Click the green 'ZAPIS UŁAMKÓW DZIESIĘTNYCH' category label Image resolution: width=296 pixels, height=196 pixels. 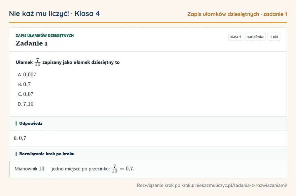coord(45,36)
